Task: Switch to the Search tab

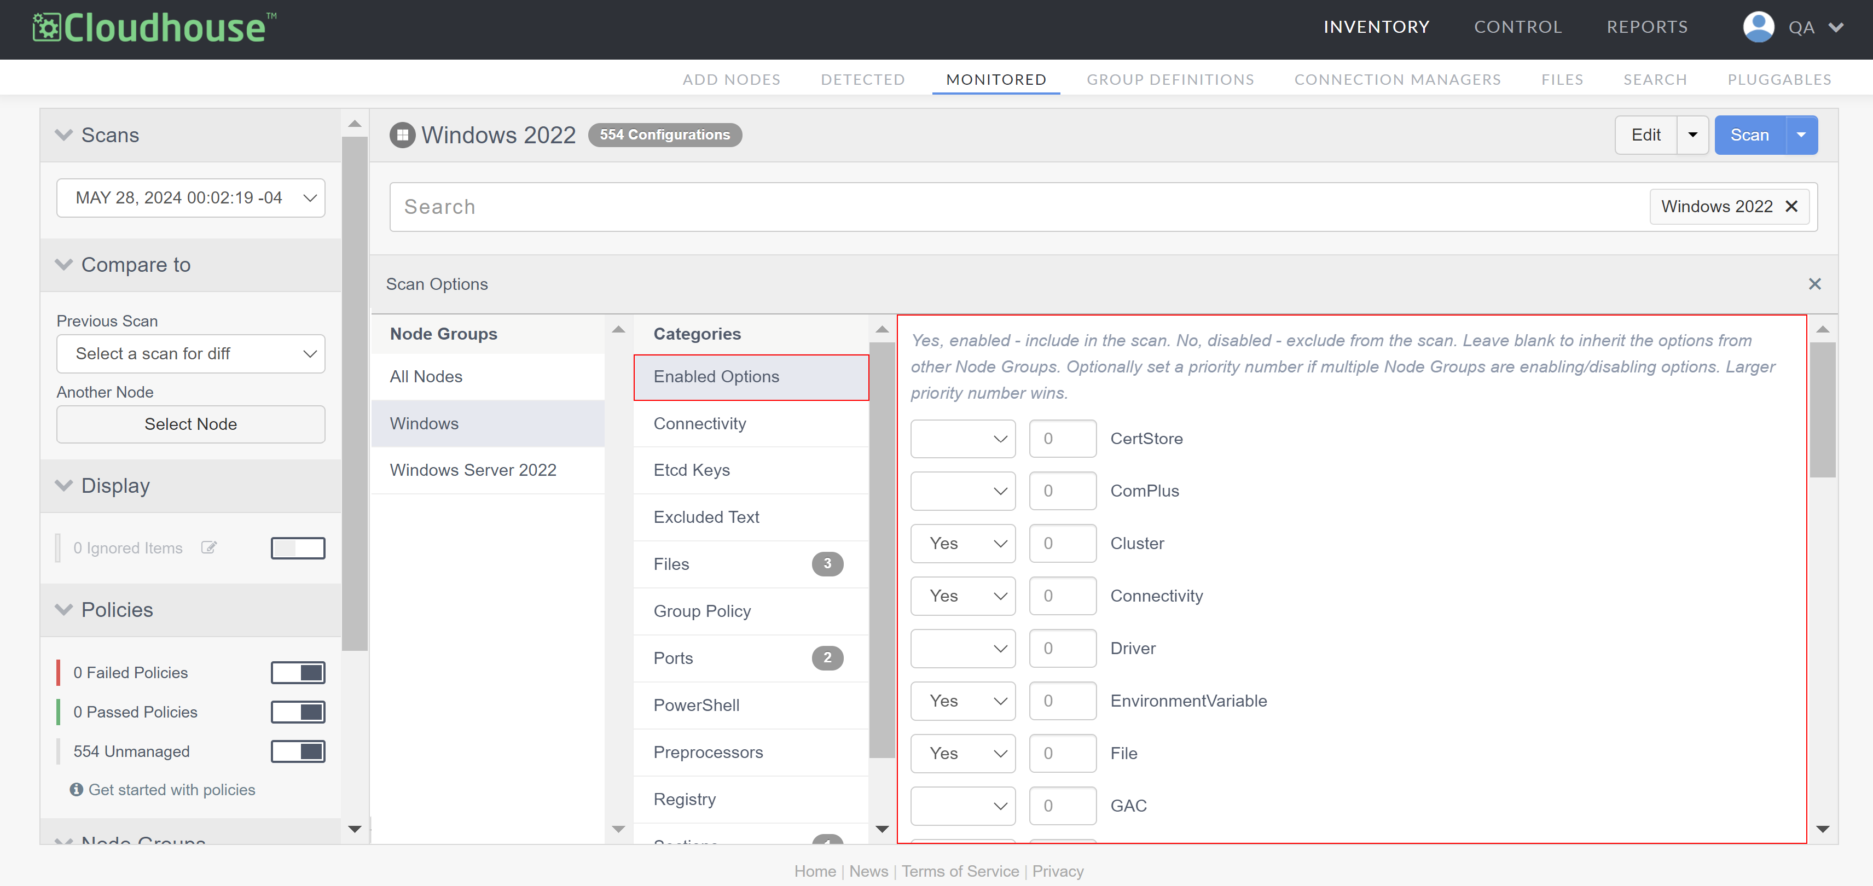Action: point(1655,79)
